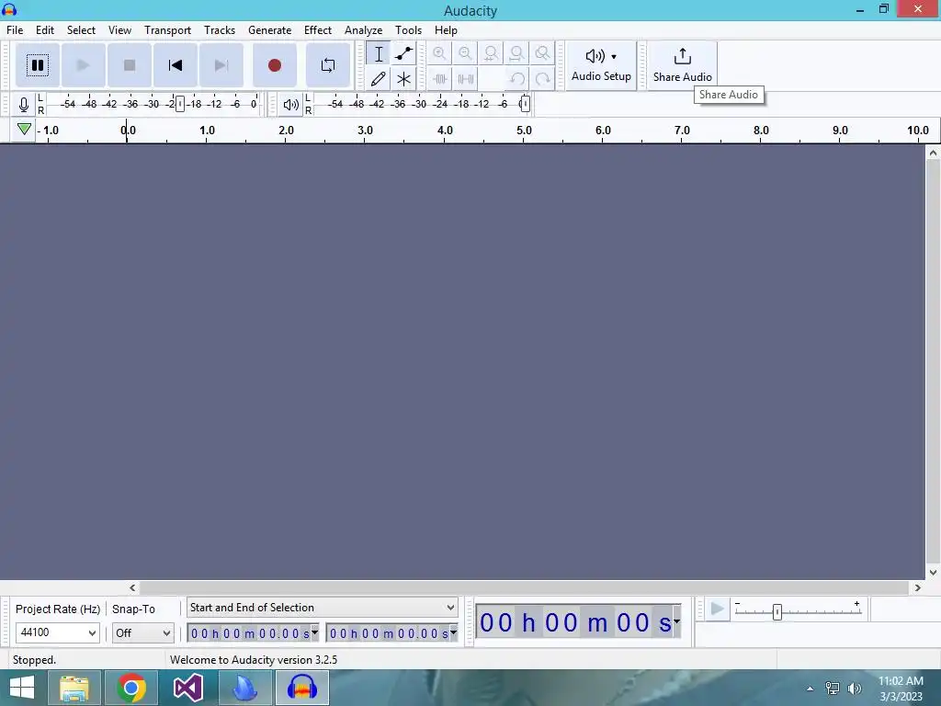Viewport: 941px width, 706px height.
Task: Open the Edit menu
Action: click(x=45, y=30)
